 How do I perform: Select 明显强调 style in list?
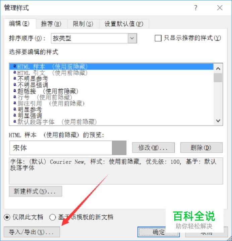111,115
